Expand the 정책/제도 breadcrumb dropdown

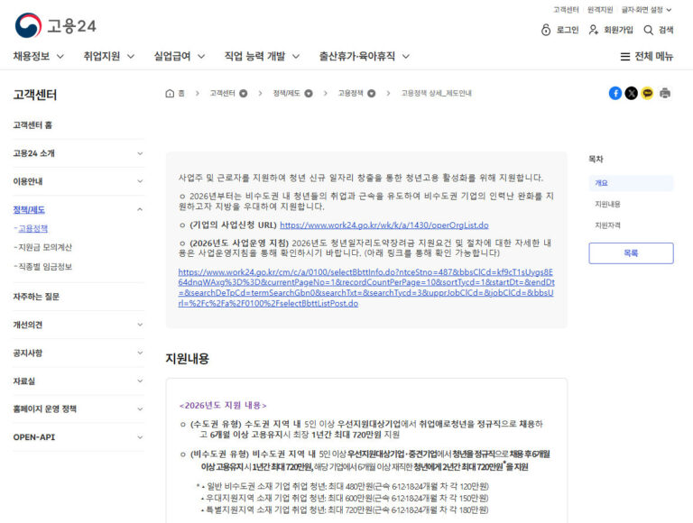point(309,93)
